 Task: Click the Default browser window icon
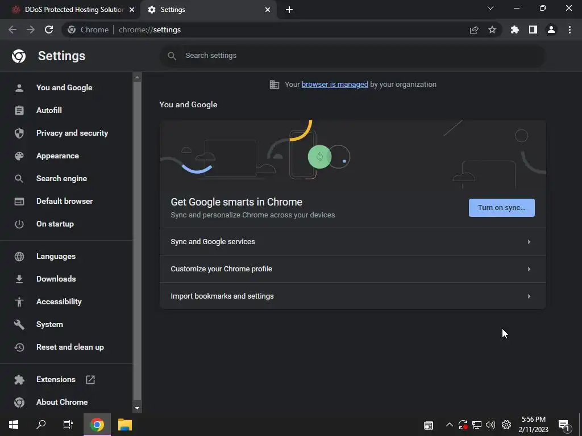(x=19, y=202)
